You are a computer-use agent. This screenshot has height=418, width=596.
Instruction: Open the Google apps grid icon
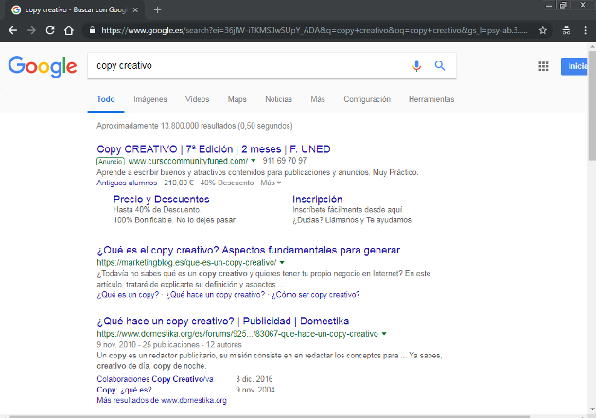[x=544, y=66]
